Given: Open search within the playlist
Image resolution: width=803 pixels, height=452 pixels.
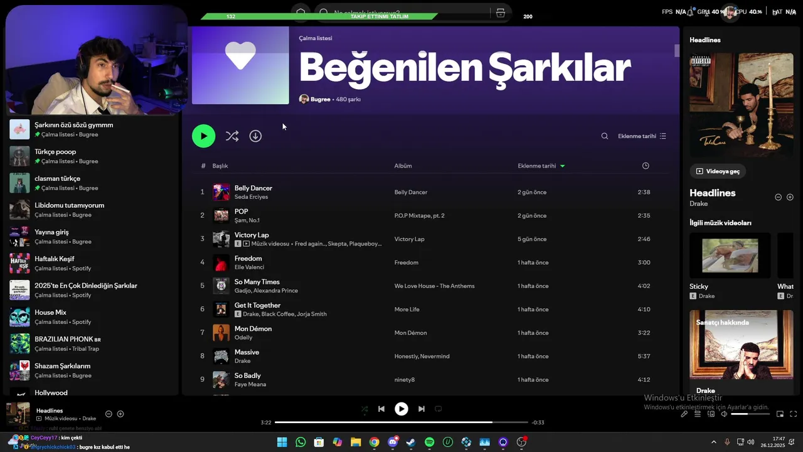Looking at the screenshot, I should [605, 136].
